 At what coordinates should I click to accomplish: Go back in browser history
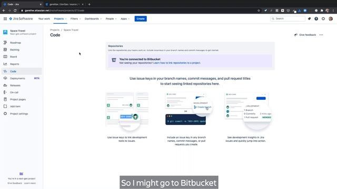click(x=4, y=10)
